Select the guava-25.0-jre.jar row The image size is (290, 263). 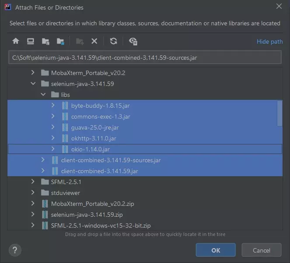click(145, 127)
